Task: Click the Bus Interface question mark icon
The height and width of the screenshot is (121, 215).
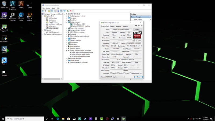Action: [141, 46]
